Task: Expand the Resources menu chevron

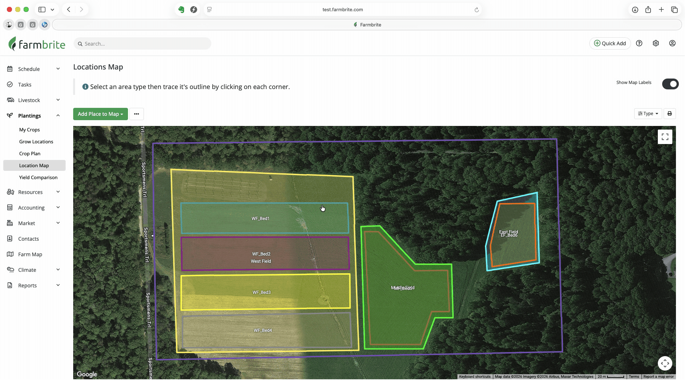Action: [x=58, y=192]
